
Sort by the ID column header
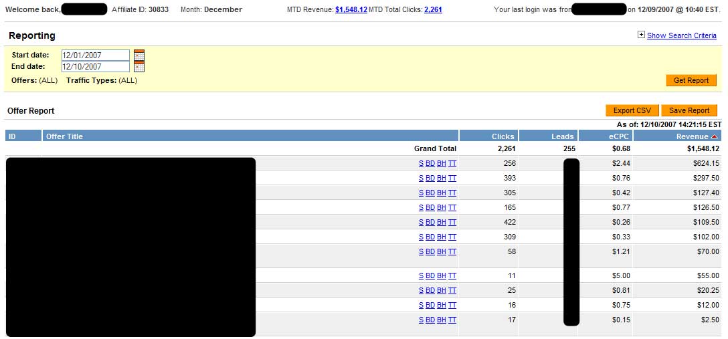23,136
